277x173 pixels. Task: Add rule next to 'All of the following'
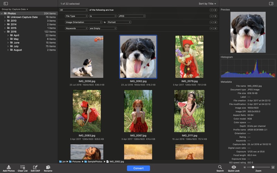pyautogui.click(x=215, y=10)
